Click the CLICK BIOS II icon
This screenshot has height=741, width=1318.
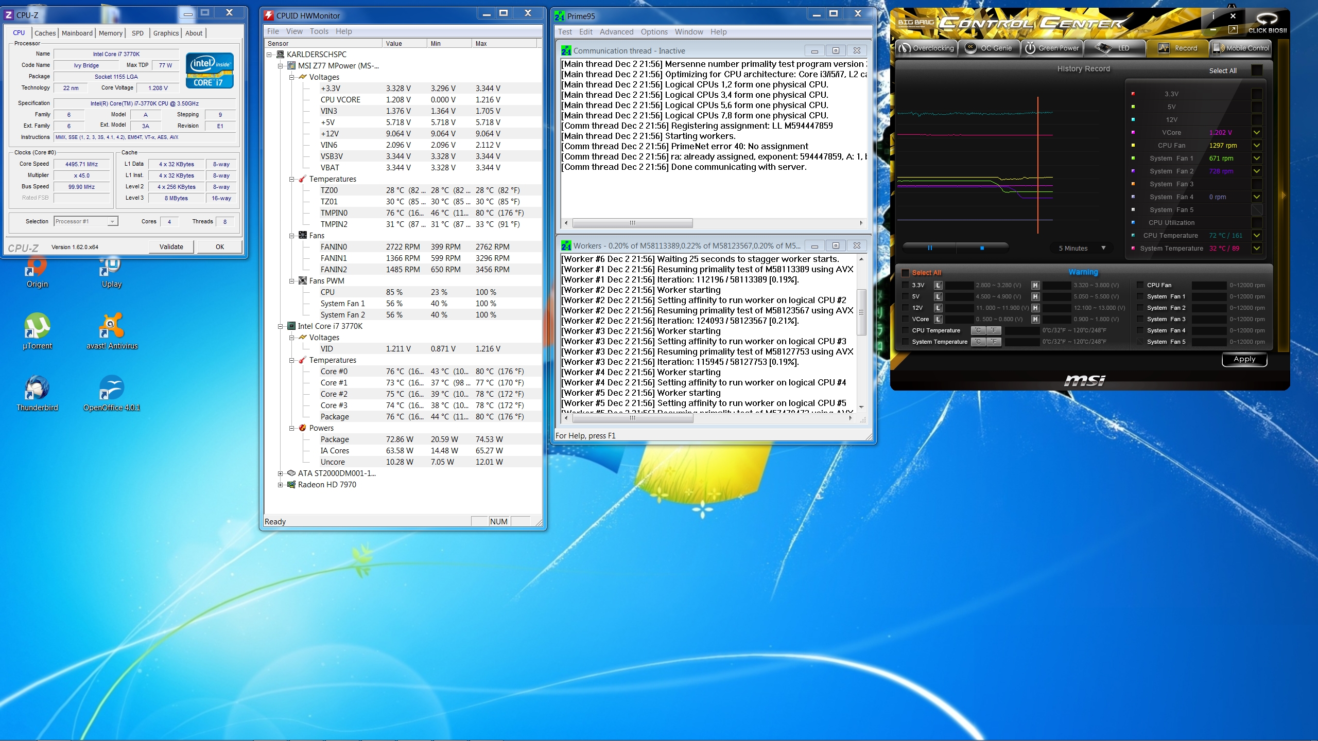point(1267,23)
